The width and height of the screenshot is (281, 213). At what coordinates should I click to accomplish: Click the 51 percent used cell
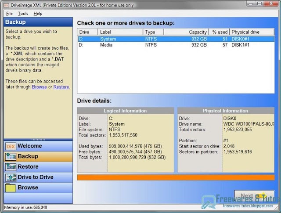click(225, 39)
